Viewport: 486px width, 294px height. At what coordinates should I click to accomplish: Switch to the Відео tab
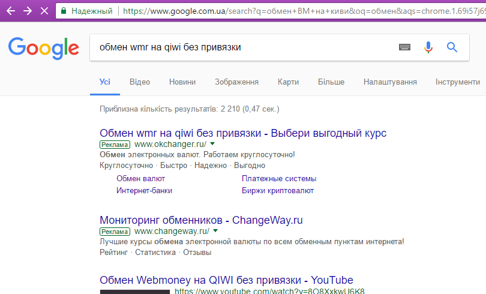(x=139, y=82)
